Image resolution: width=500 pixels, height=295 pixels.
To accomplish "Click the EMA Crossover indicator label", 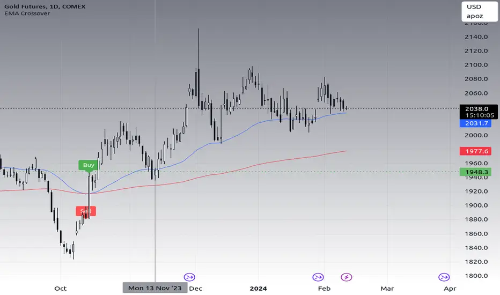I will click(x=27, y=13).
